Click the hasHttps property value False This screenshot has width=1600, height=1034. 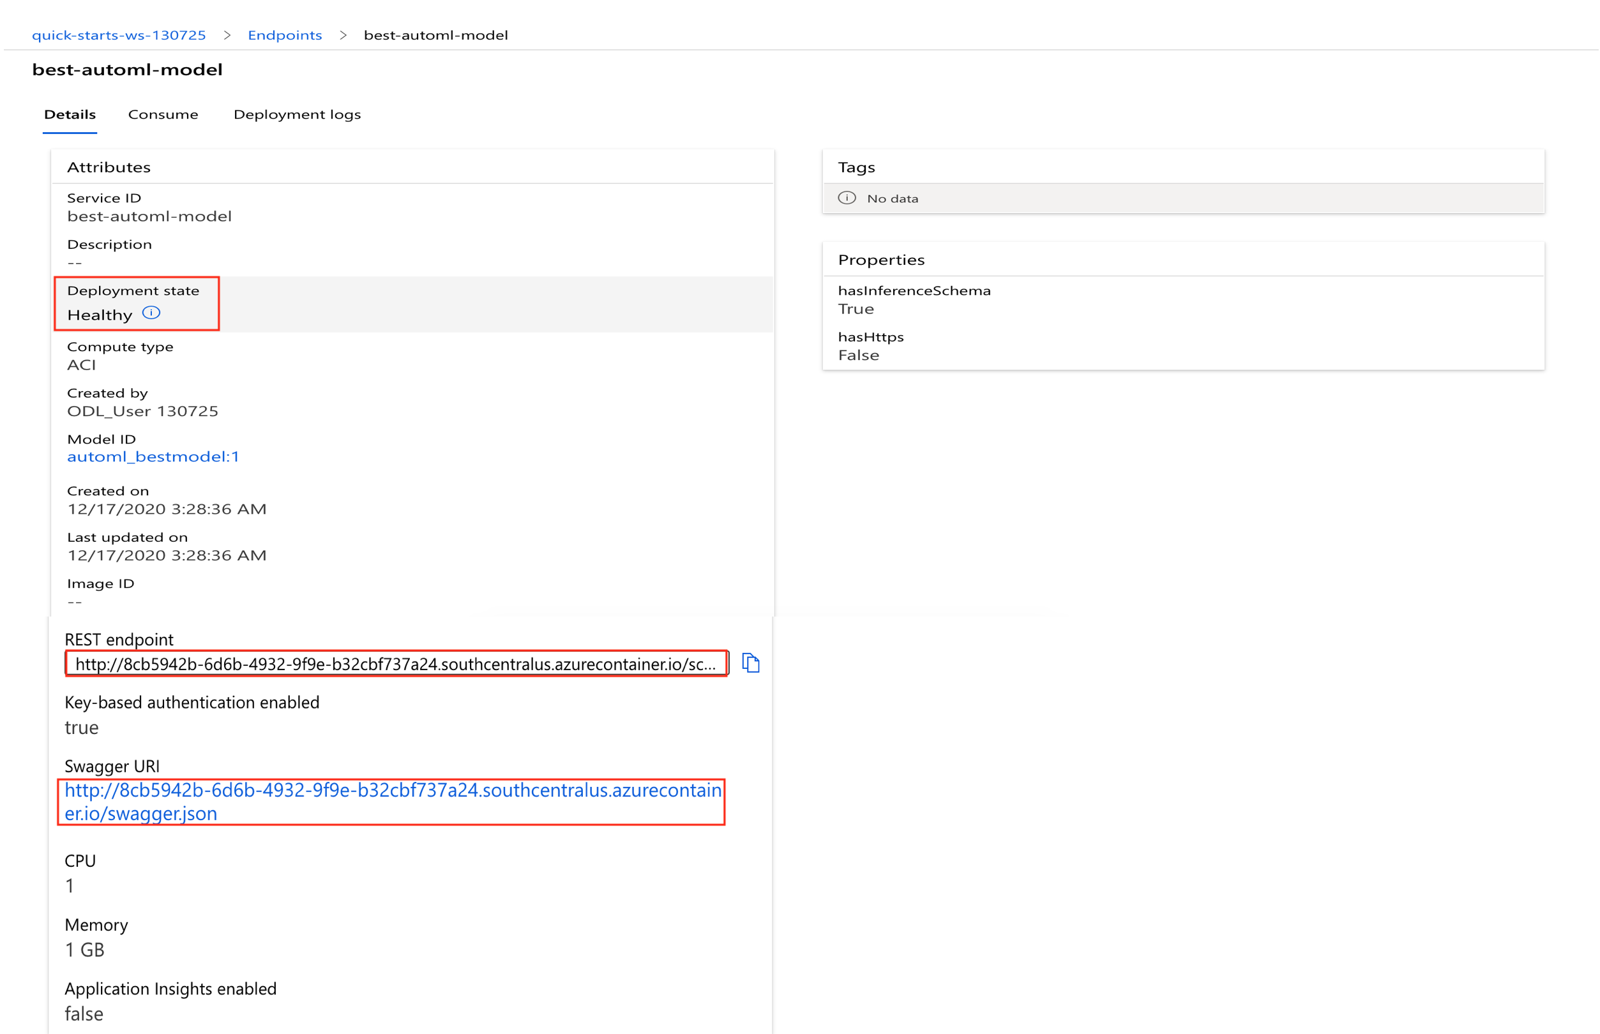[x=858, y=356]
